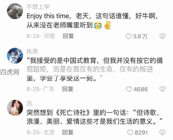Image resolution: width=173 pixels, height=140 pixels.
Task: Open username 执萧
Action: (x=32, y=52)
